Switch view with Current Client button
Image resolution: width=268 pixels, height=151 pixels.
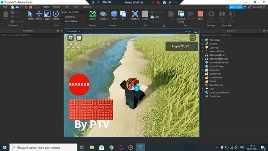click(181, 16)
